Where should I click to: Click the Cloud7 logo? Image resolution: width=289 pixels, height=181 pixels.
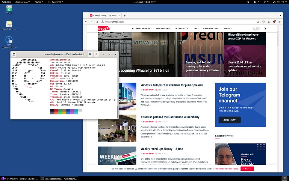point(104,29)
